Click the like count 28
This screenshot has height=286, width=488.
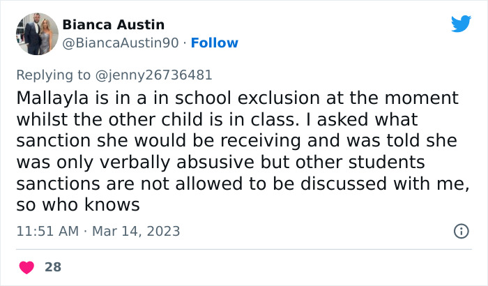tap(52, 266)
